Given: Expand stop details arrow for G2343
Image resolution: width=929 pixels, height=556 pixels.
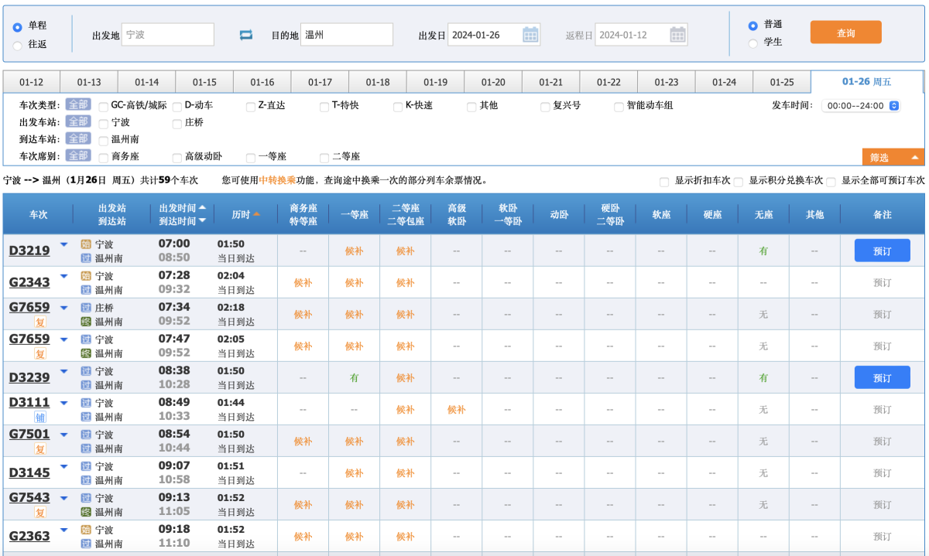Looking at the screenshot, I should point(64,276).
